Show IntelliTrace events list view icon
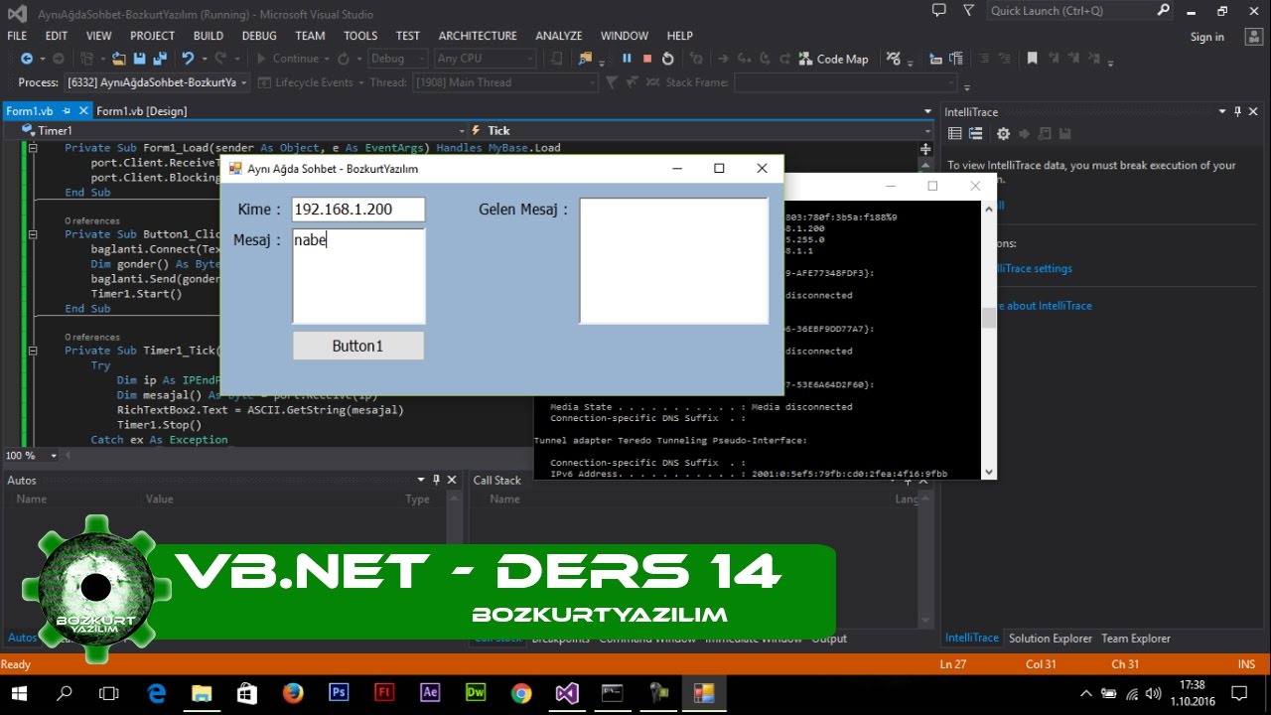Screen dimensions: 1271x715 click(x=955, y=134)
